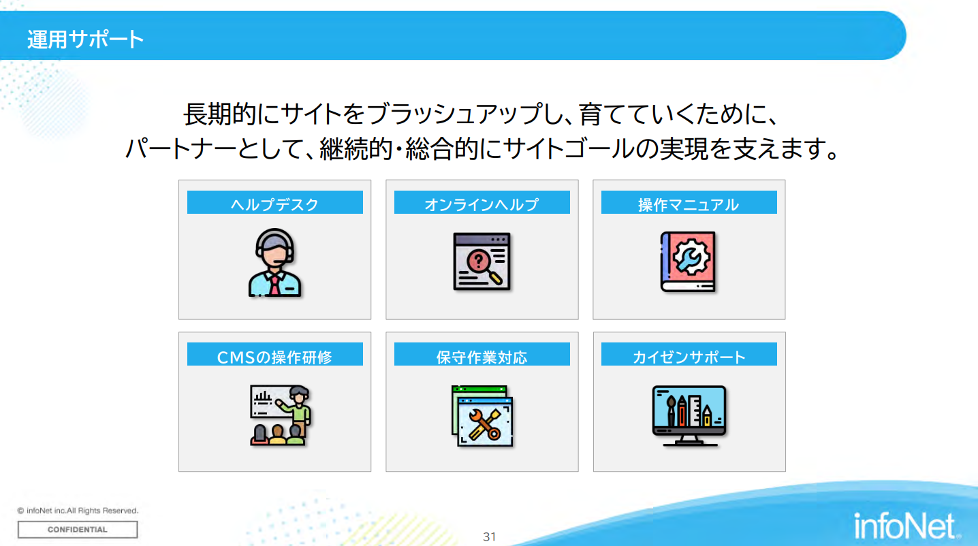Click the monitor with design tools icon

pyautogui.click(x=689, y=416)
